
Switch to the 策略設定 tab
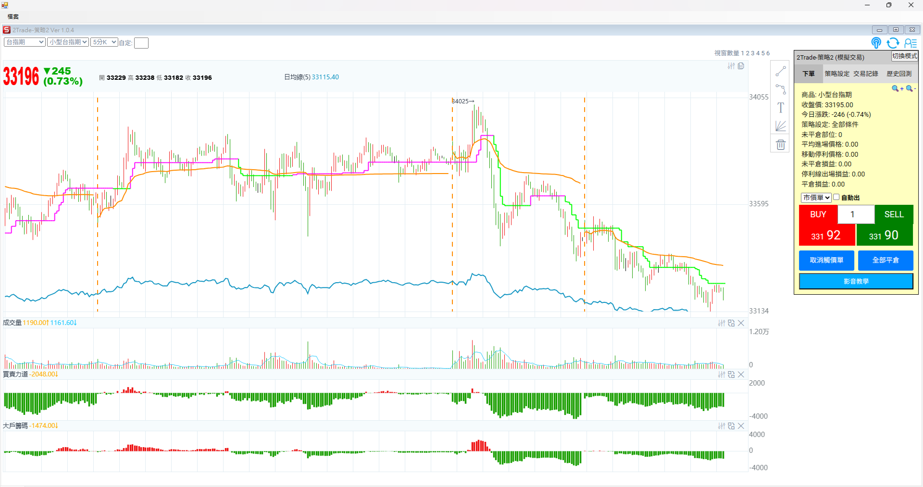click(837, 74)
